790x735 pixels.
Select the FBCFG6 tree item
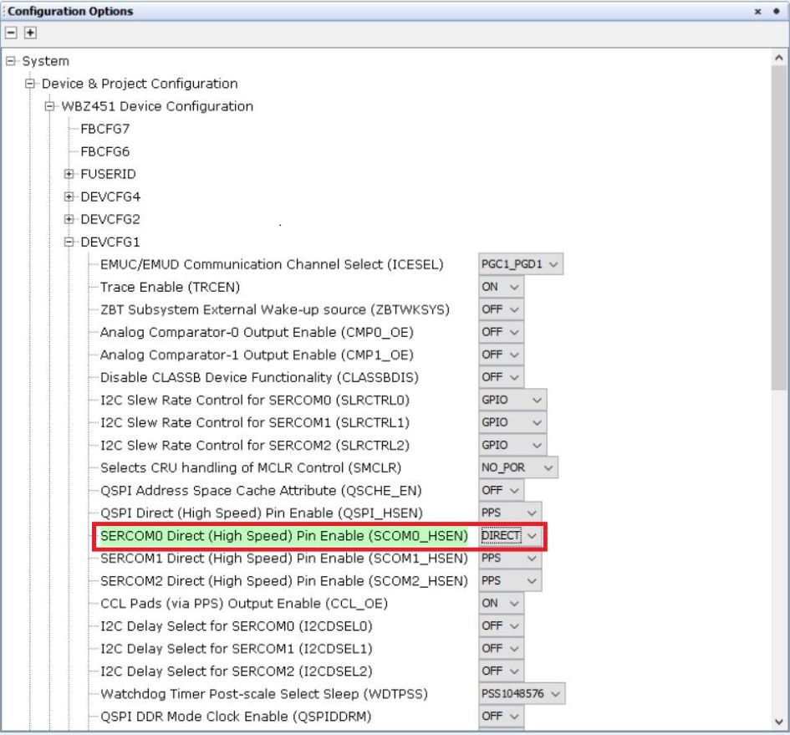tap(104, 151)
